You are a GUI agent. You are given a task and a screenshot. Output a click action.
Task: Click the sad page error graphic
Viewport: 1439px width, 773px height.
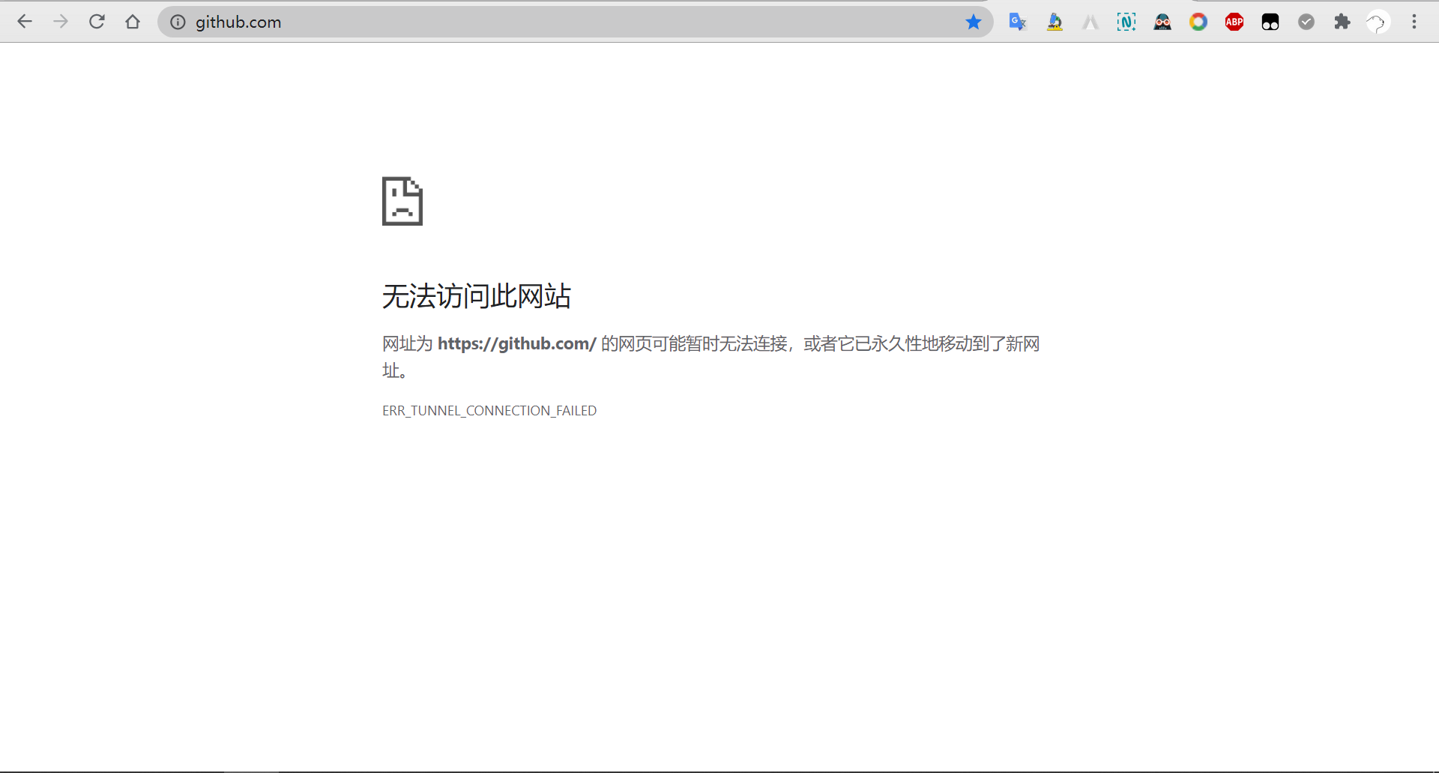(402, 201)
